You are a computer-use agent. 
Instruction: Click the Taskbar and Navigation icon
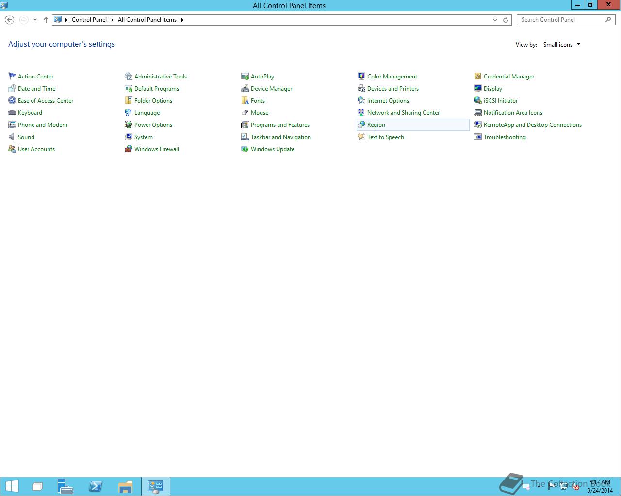click(x=245, y=137)
